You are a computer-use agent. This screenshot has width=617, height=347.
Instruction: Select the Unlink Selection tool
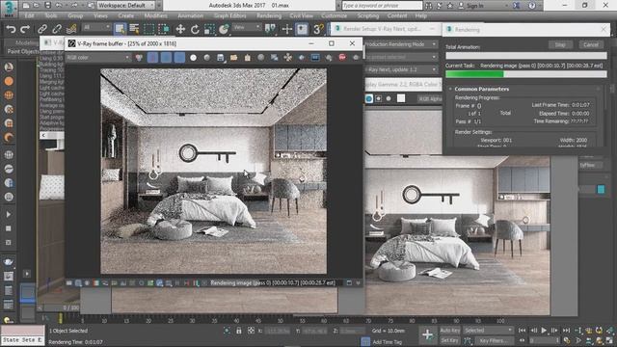pos(57,29)
